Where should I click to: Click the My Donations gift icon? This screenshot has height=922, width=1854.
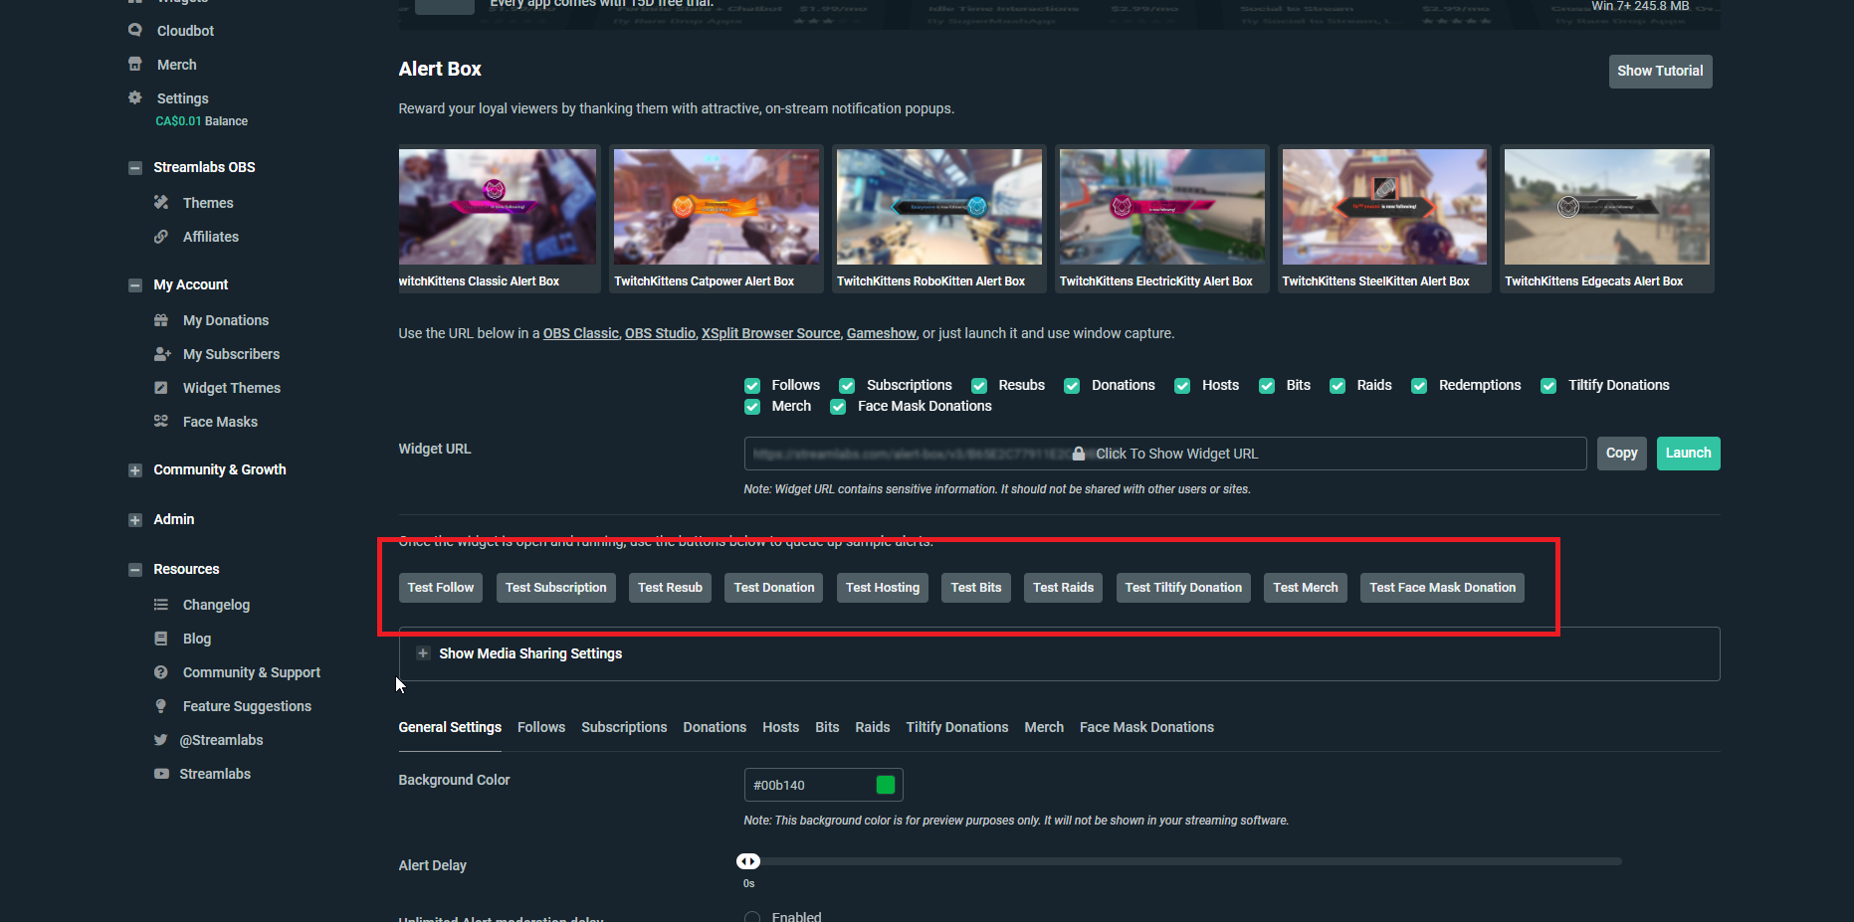(161, 320)
